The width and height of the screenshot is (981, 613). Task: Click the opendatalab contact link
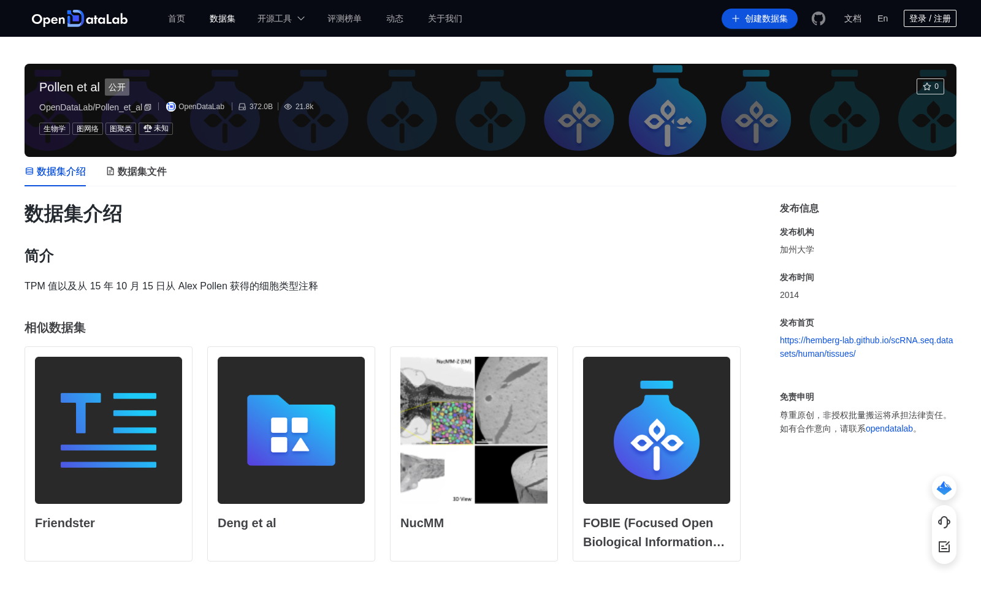pos(889,428)
